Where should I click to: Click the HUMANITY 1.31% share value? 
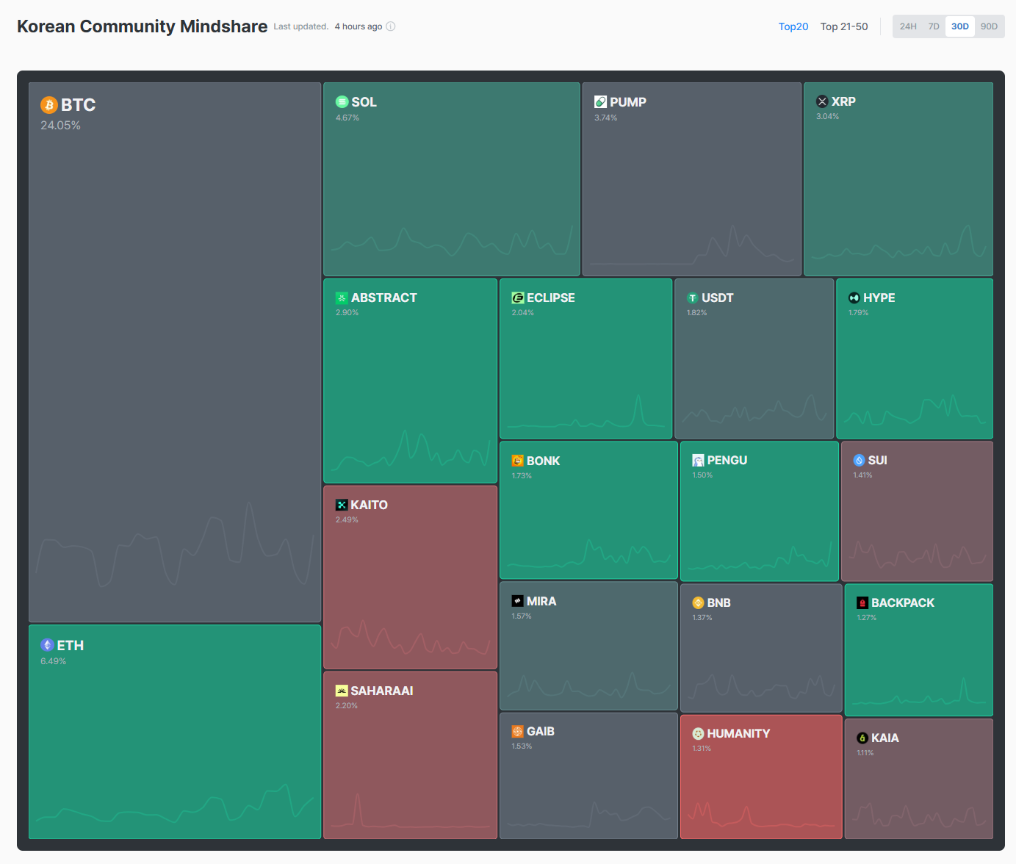coord(702,748)
